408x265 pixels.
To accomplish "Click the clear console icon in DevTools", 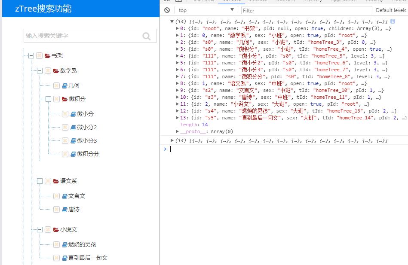I will click(x=167, y=10).
